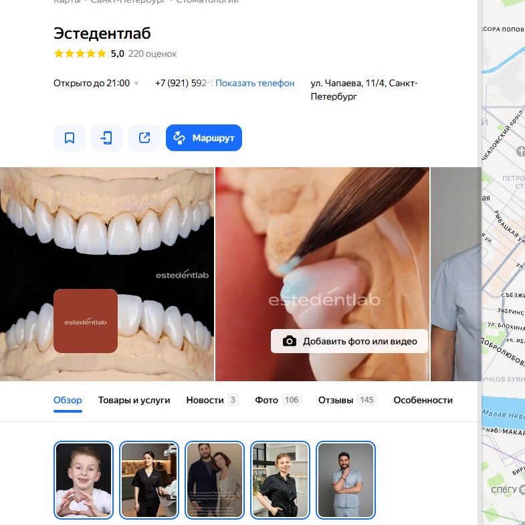The image size is (525, 525).
Task: Open the story with the smiling boy
Action: (x=84, y=480)
